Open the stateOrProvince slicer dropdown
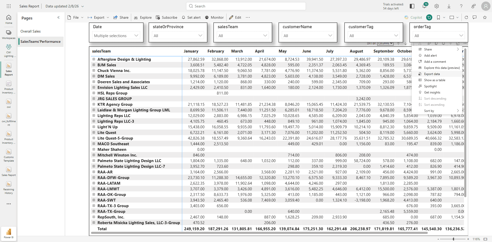The height and width of the screenshot is (242, 492). (x=178, y=36)
